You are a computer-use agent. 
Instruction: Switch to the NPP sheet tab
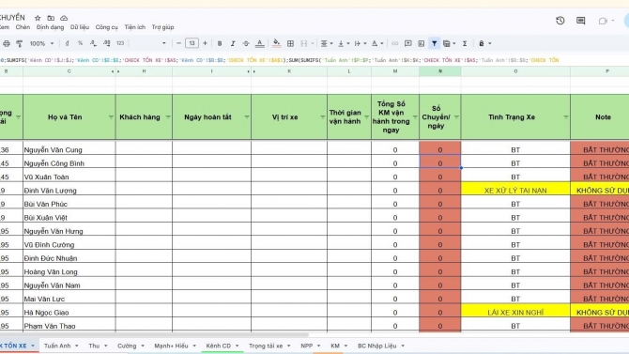(x=307, y=346)
